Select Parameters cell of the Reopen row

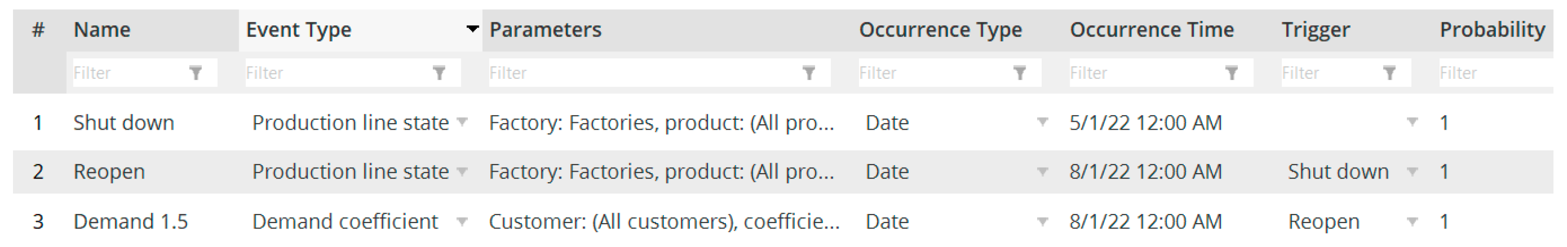661,172
